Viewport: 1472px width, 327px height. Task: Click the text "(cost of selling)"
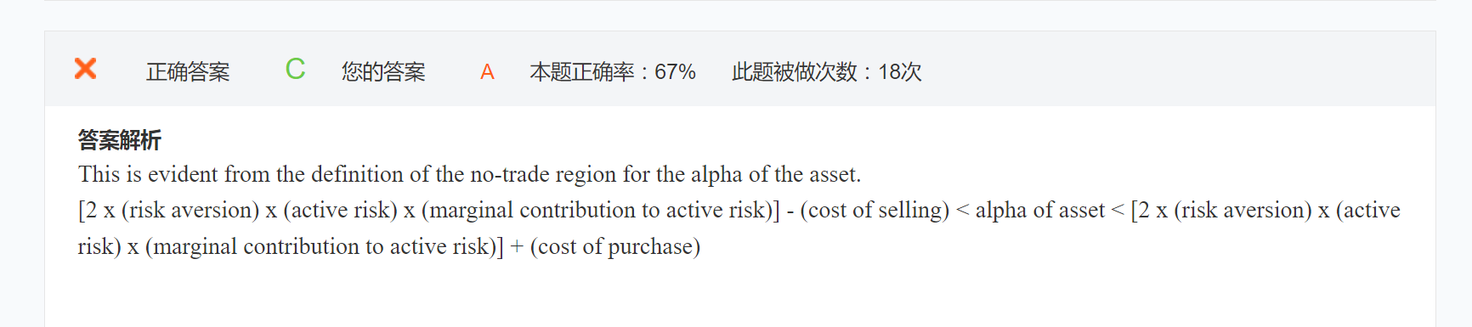(x=875, y=210)
